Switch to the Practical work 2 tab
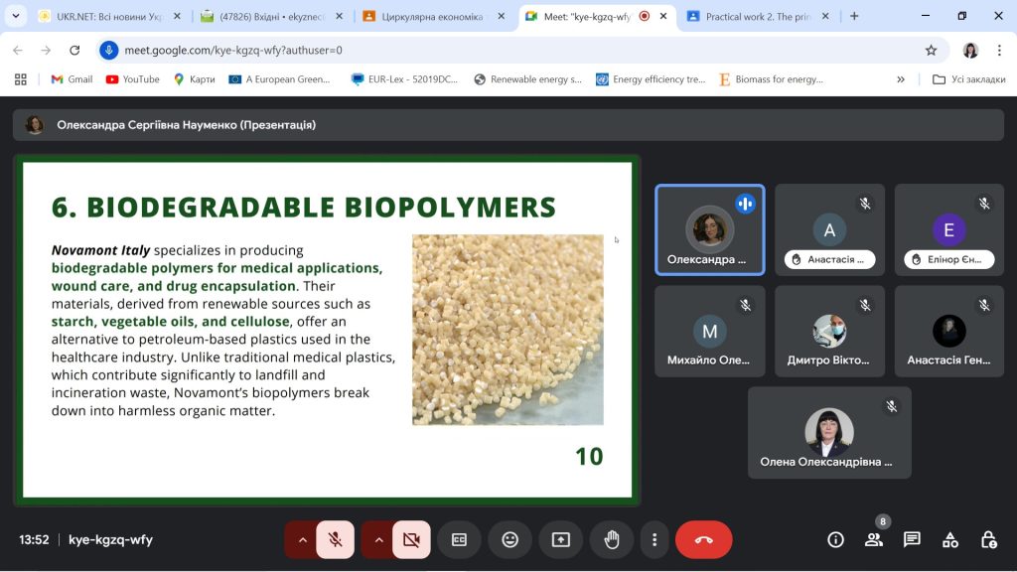This screenshot has height=572, width=1017. pos(757,17)
